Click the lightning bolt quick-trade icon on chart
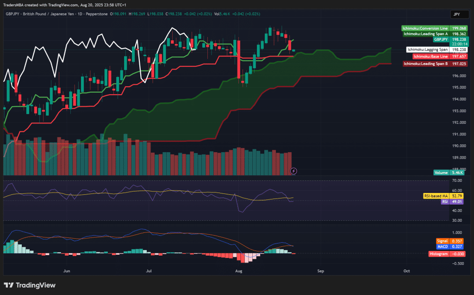Image resolution: width=474 pixels, height=295 pixels. pyautogui.click(x=293, y=171)
